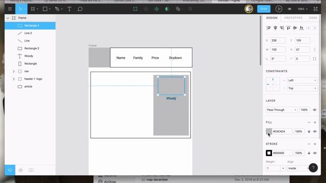Open zoom level 106% dropdown
Screen dimensions: 326x183
pos(302,9)
